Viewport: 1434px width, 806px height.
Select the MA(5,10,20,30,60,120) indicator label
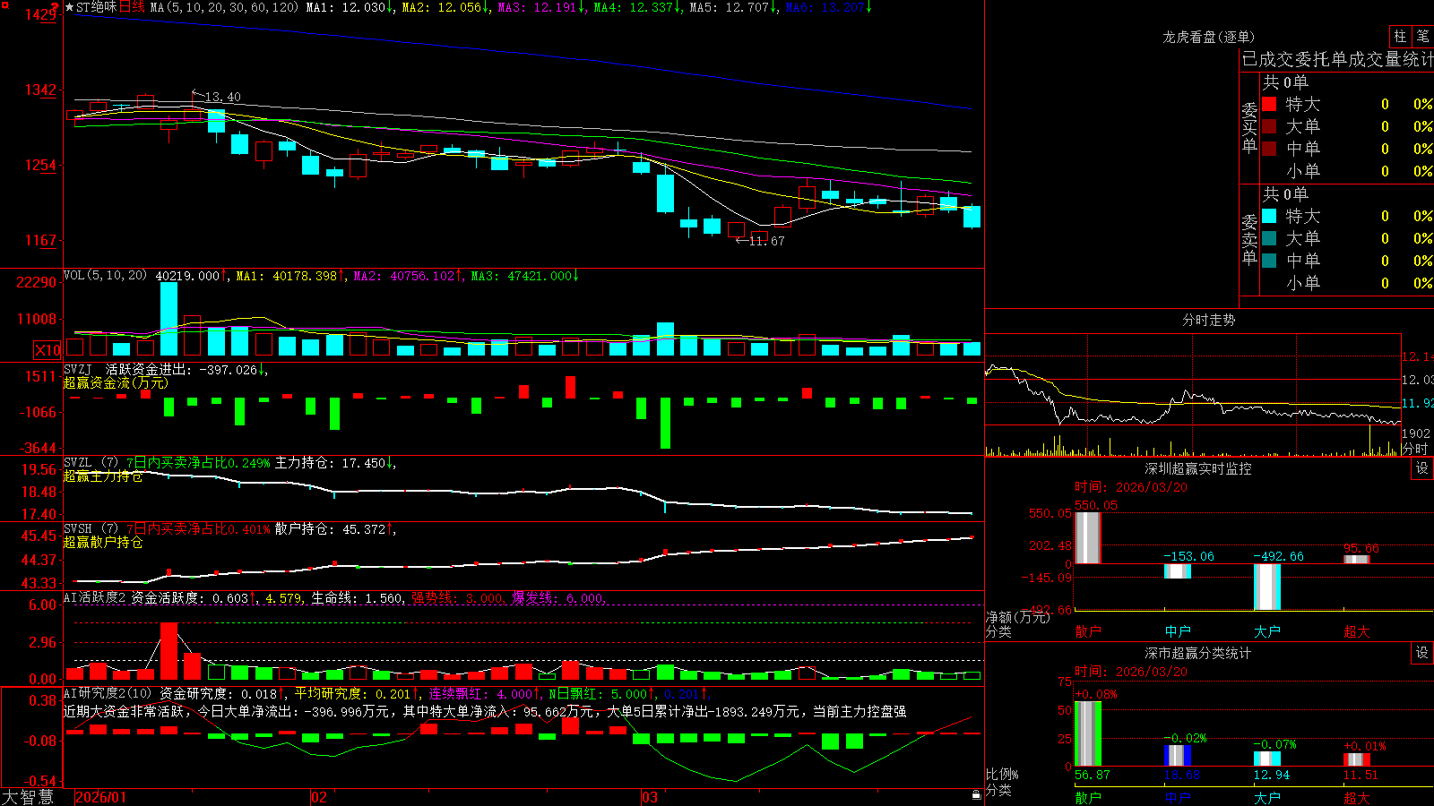click(x=224, y=7)
